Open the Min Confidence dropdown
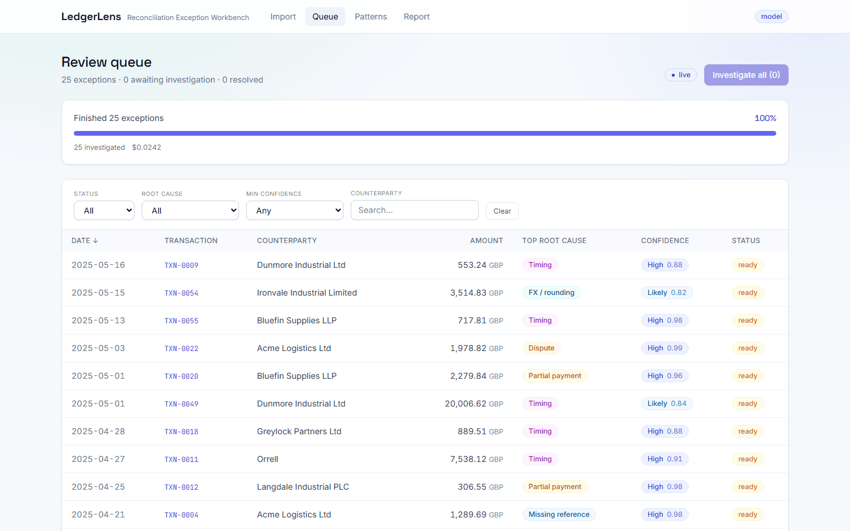Viewport: 850px width, 531px height. 295,211
